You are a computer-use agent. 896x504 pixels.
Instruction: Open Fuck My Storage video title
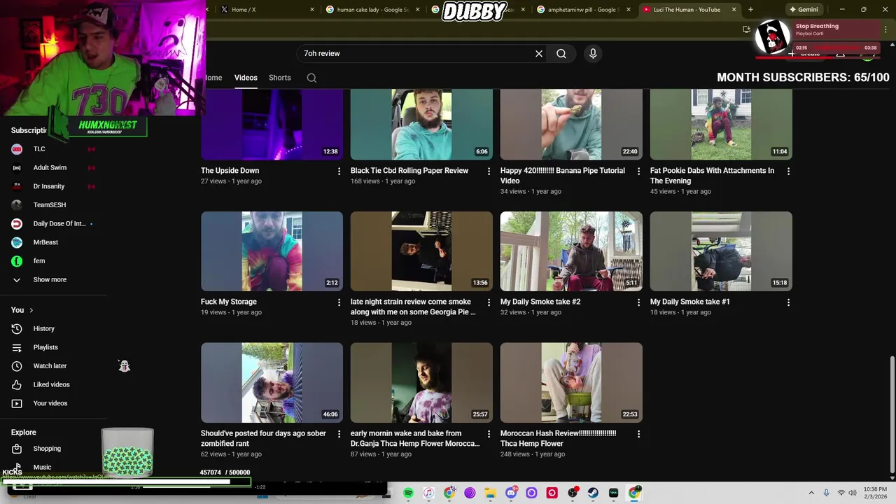pos(229,302)
